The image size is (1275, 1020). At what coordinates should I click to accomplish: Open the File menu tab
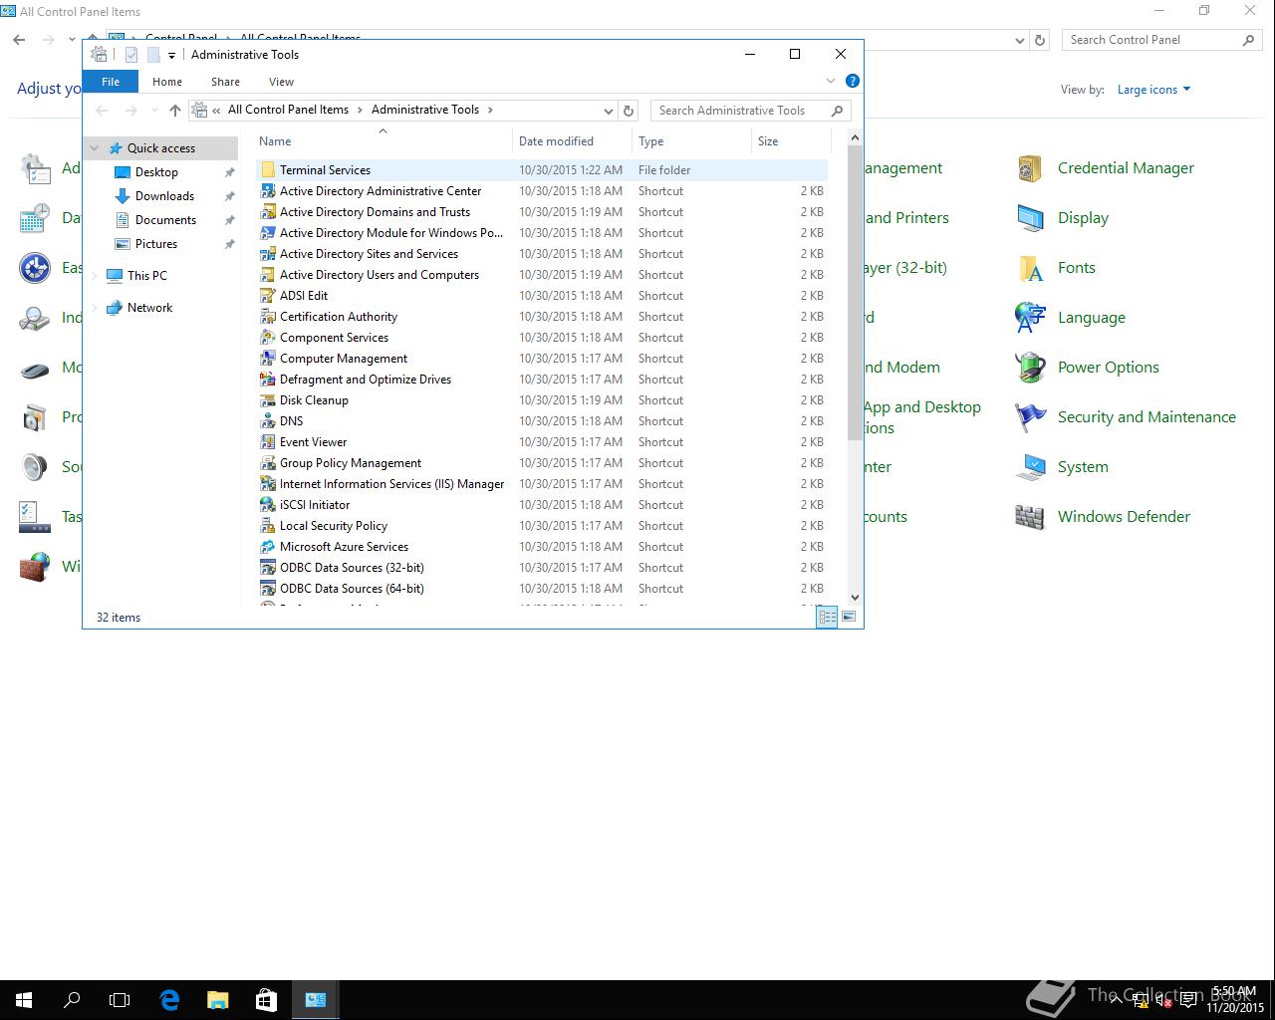pos(111,82)
